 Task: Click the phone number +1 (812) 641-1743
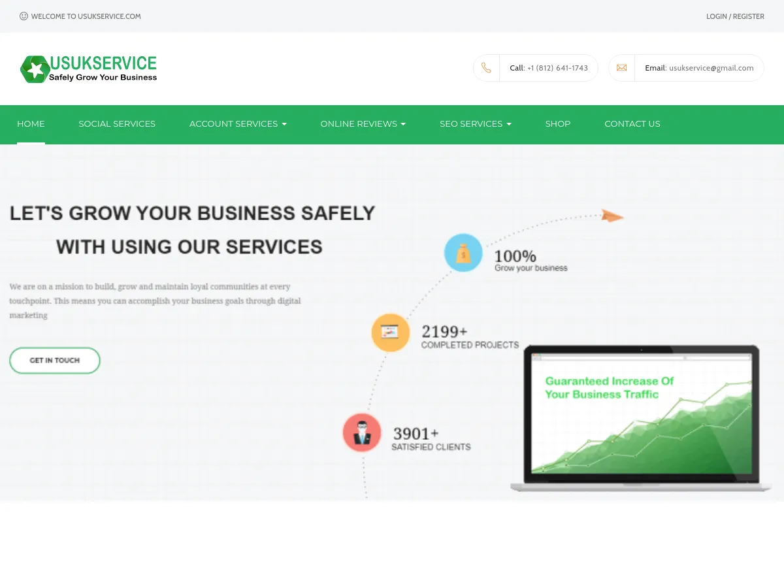(558, 68)
